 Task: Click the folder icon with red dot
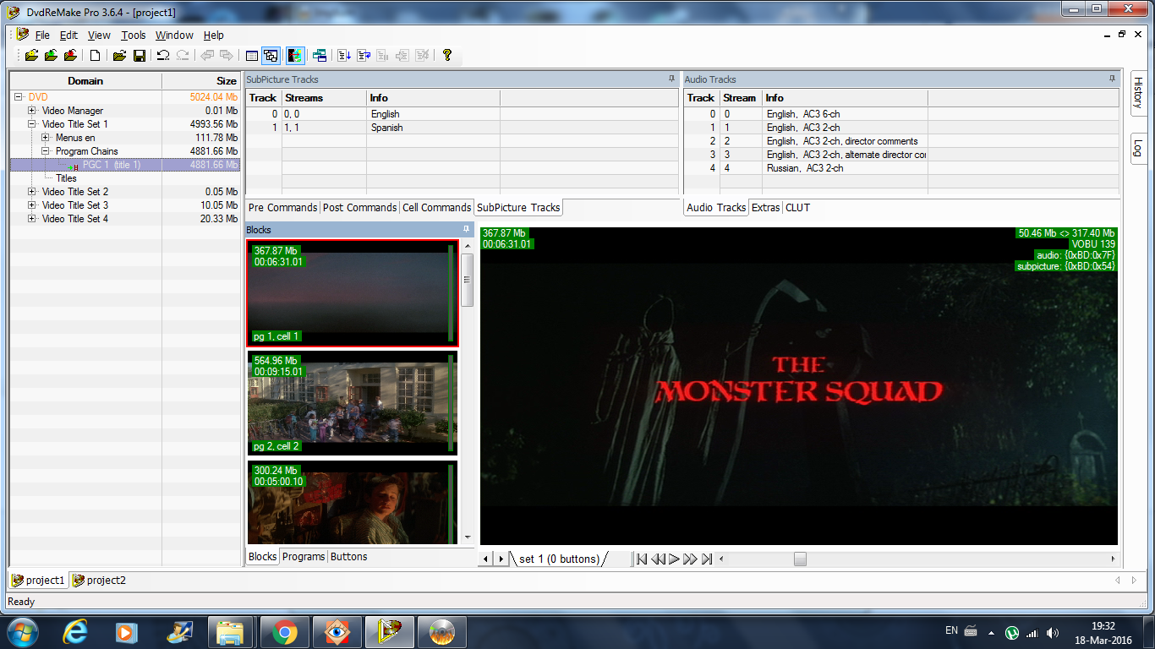[x=70, y=56]
